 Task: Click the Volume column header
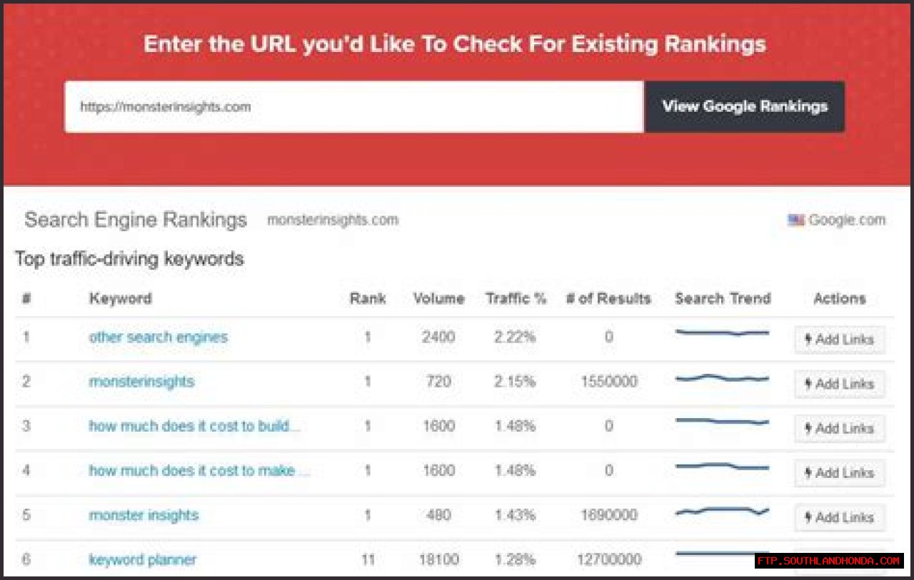[x=438, y=299]
